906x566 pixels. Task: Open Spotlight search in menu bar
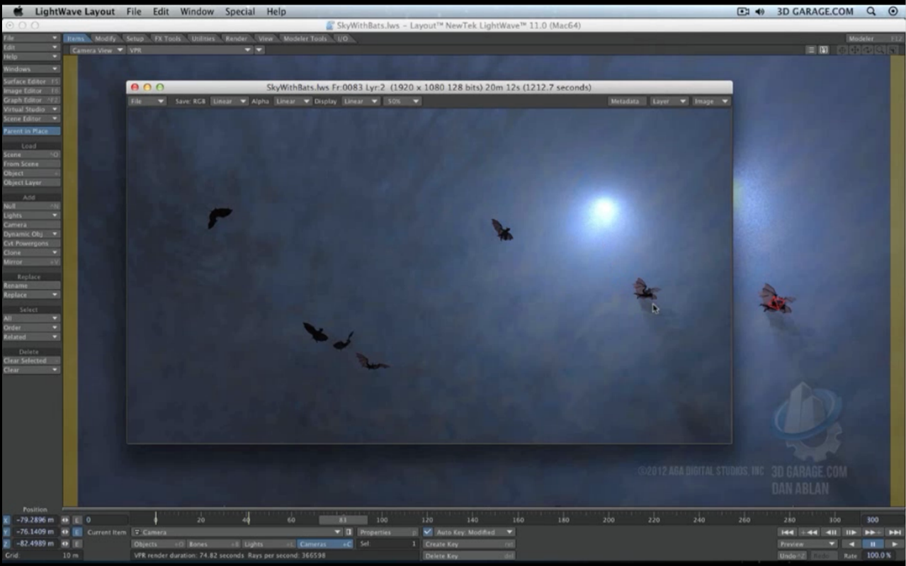point(871,11)
